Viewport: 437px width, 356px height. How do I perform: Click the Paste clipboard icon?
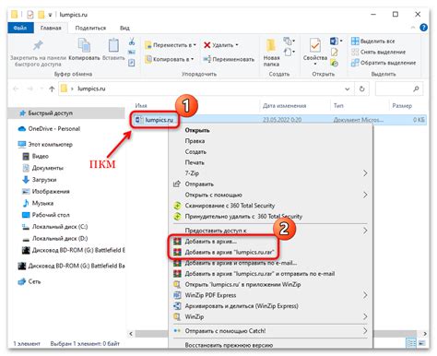click(x=113, y=45)
